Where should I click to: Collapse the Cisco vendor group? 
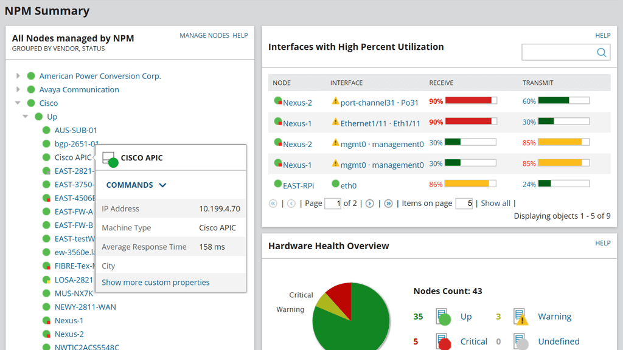17,103
